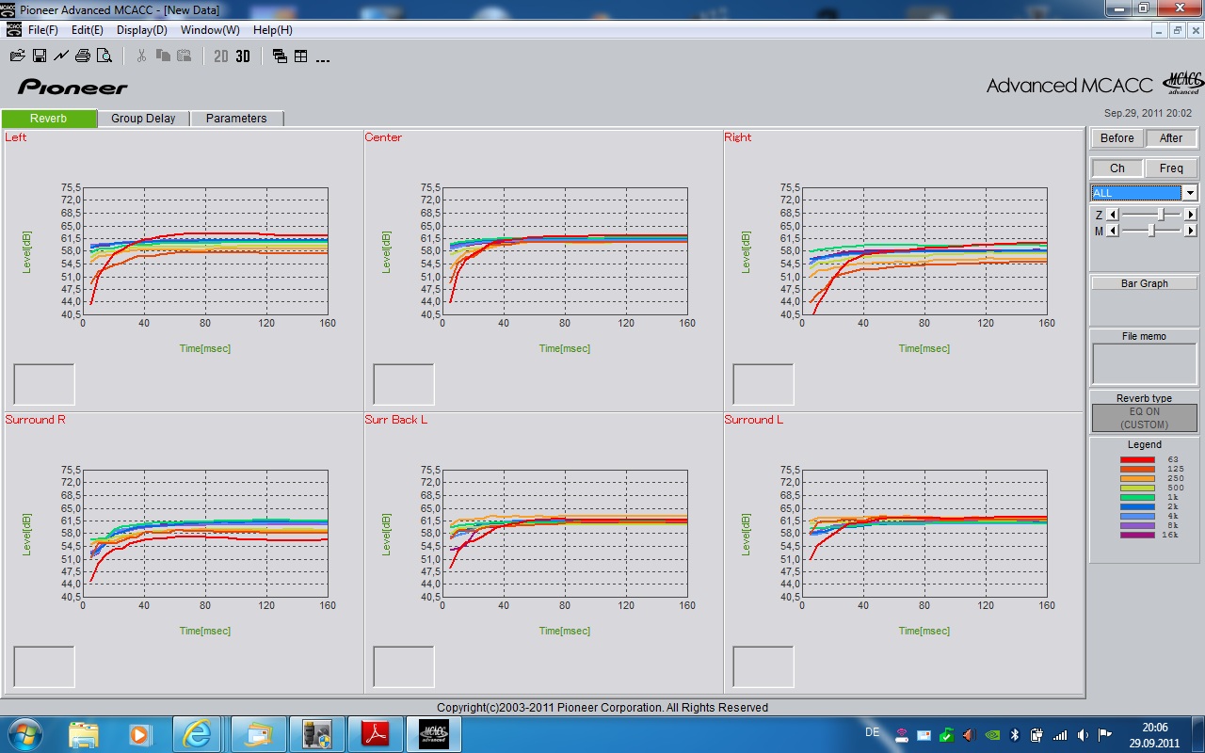Viewport: 1205px width, 753px height.
Task: Open the File(F) menu
Action: pyautogui.click(x=43, y=30)
